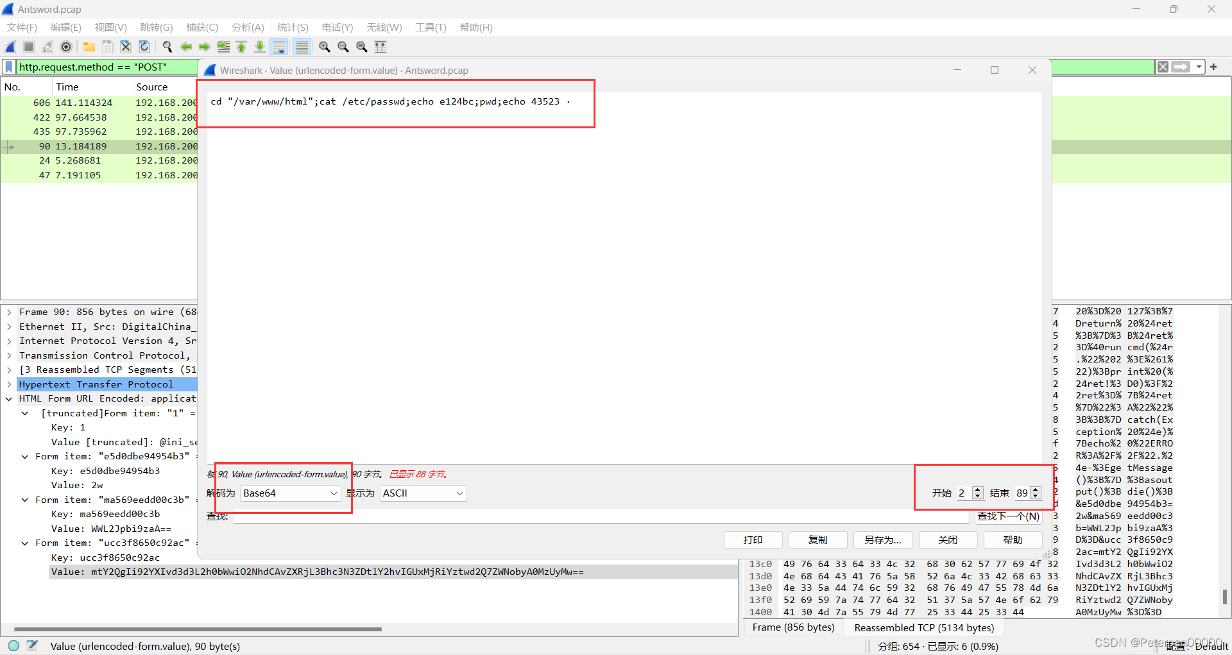Click the display filter text field

108,67
